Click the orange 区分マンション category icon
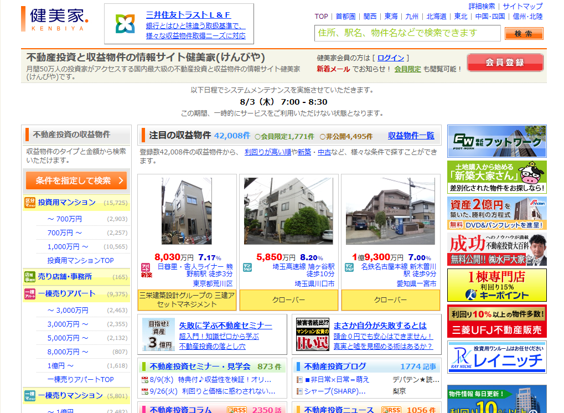The width and height of the screenshot is (564, 413). pos(30,203)
